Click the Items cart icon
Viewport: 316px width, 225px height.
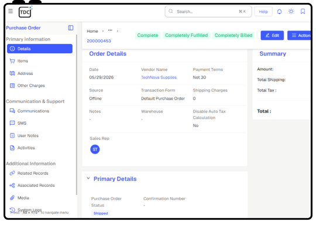[x=12, y=61]
